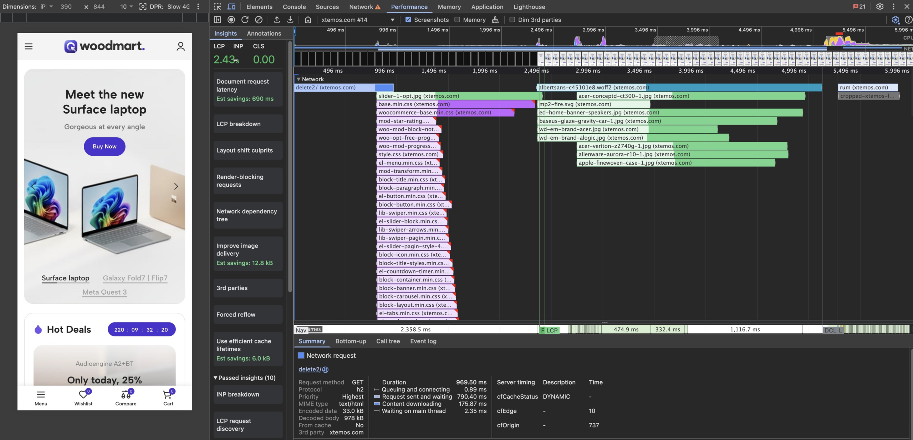Toggle the Performance sidebar panel icon

click(x=218, y=20)
